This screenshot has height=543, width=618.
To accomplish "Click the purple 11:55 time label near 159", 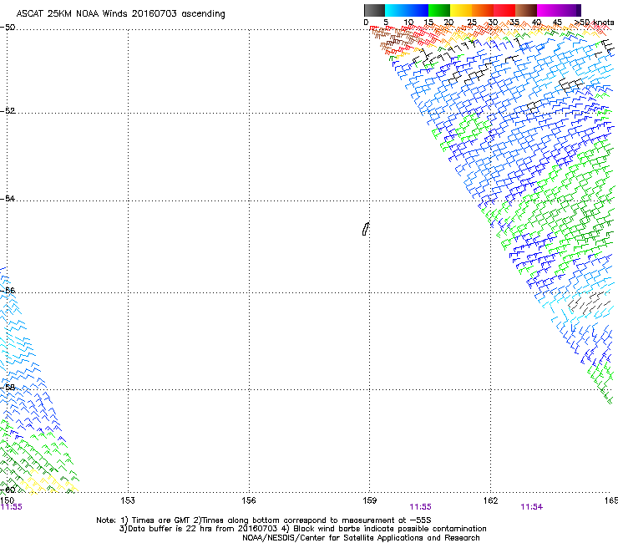I will 421,507.
